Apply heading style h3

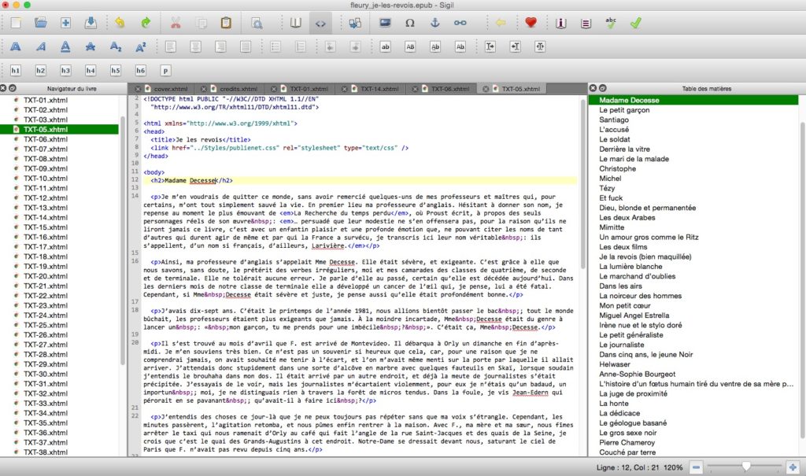point(65,71)
